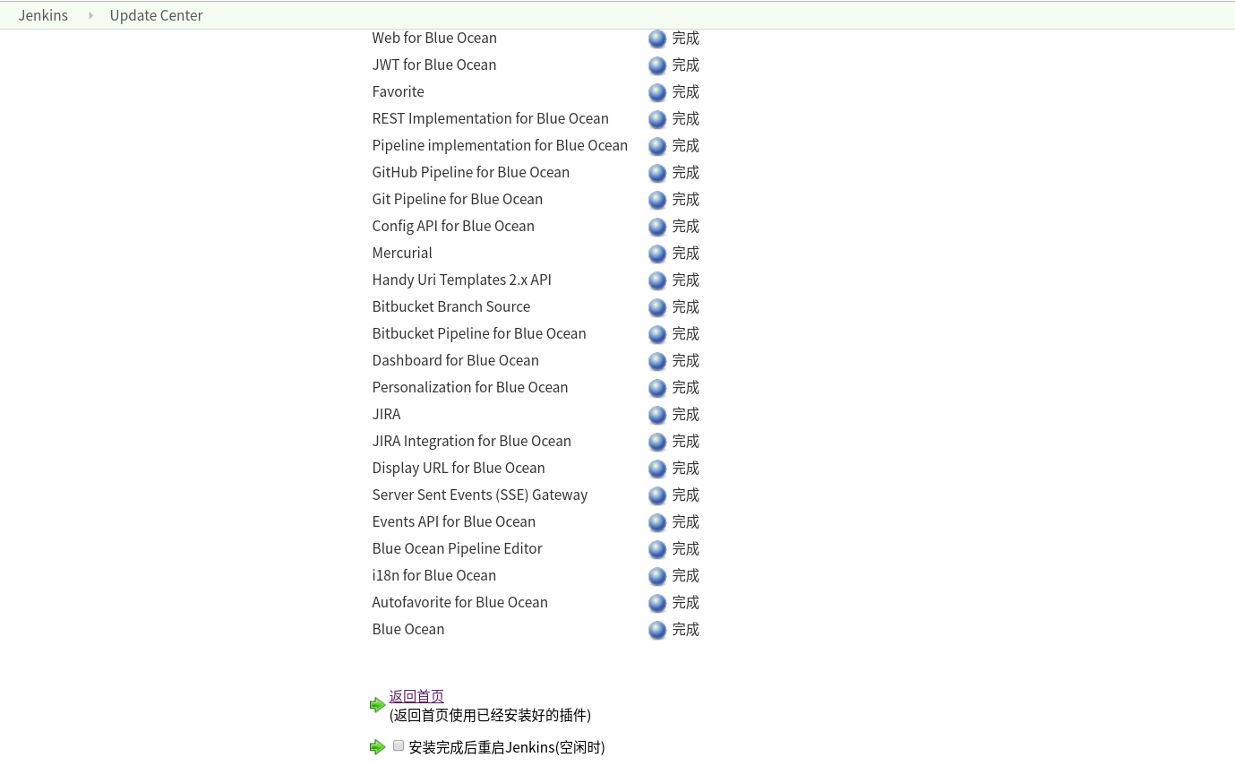Screen dimensions: 1235x766
Task: Click 'JIRA Integration for Blue Ocean' text
Action: (472, 441)
